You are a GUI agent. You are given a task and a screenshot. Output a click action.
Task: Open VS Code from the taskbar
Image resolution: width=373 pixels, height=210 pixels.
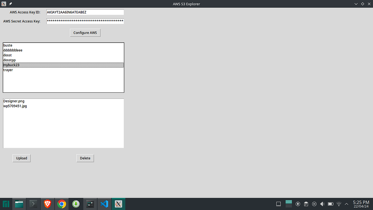pyautogui.click(x=104, y=204)
